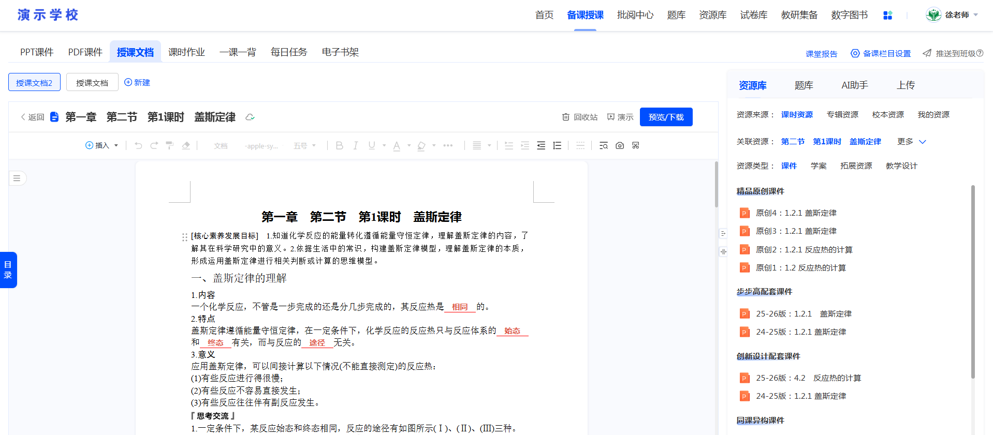Click 推送到班级 send icon
Image resolution: width=993 pixels, height=435 pixels.
[927, 53]
